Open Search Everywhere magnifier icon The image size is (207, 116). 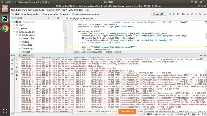click(205, 14)
